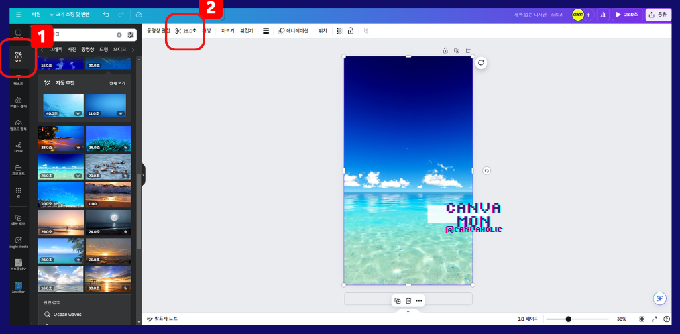Open the border line style icon

(x=266, y=31)
